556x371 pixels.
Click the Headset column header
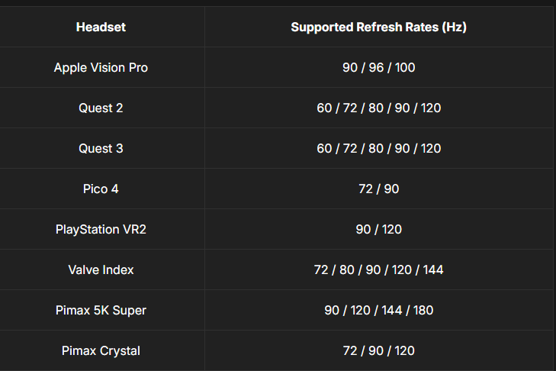pyautogui.click(x=101, y=27)
